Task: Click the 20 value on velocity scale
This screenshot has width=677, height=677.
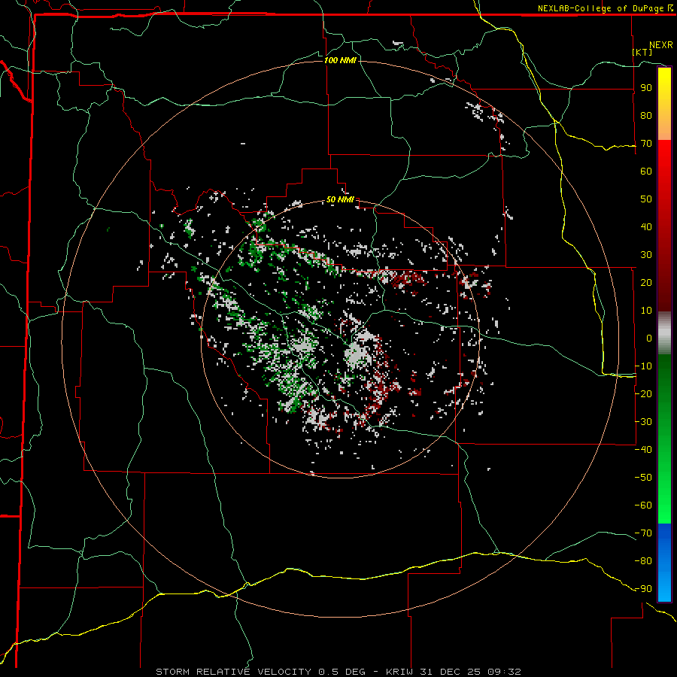Action: tap(646, 282)
